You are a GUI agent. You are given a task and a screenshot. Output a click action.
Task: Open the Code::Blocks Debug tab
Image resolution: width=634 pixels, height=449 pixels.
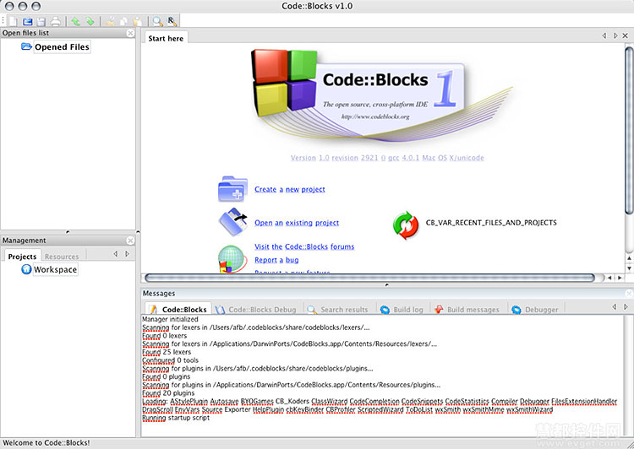pyautogui.click(x=255, y=310)
